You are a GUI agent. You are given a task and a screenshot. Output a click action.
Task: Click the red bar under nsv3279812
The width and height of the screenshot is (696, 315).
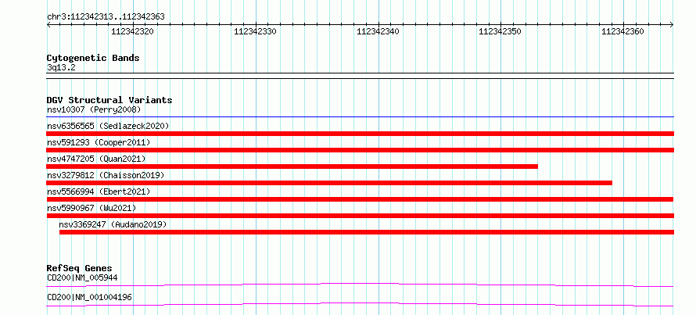[x=329, y=183]
